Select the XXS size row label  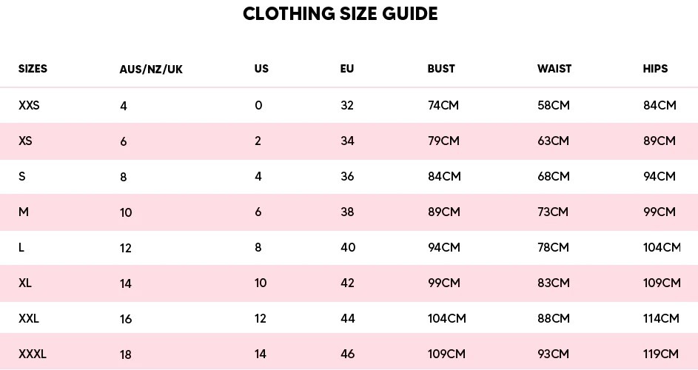tap(29, 105)
